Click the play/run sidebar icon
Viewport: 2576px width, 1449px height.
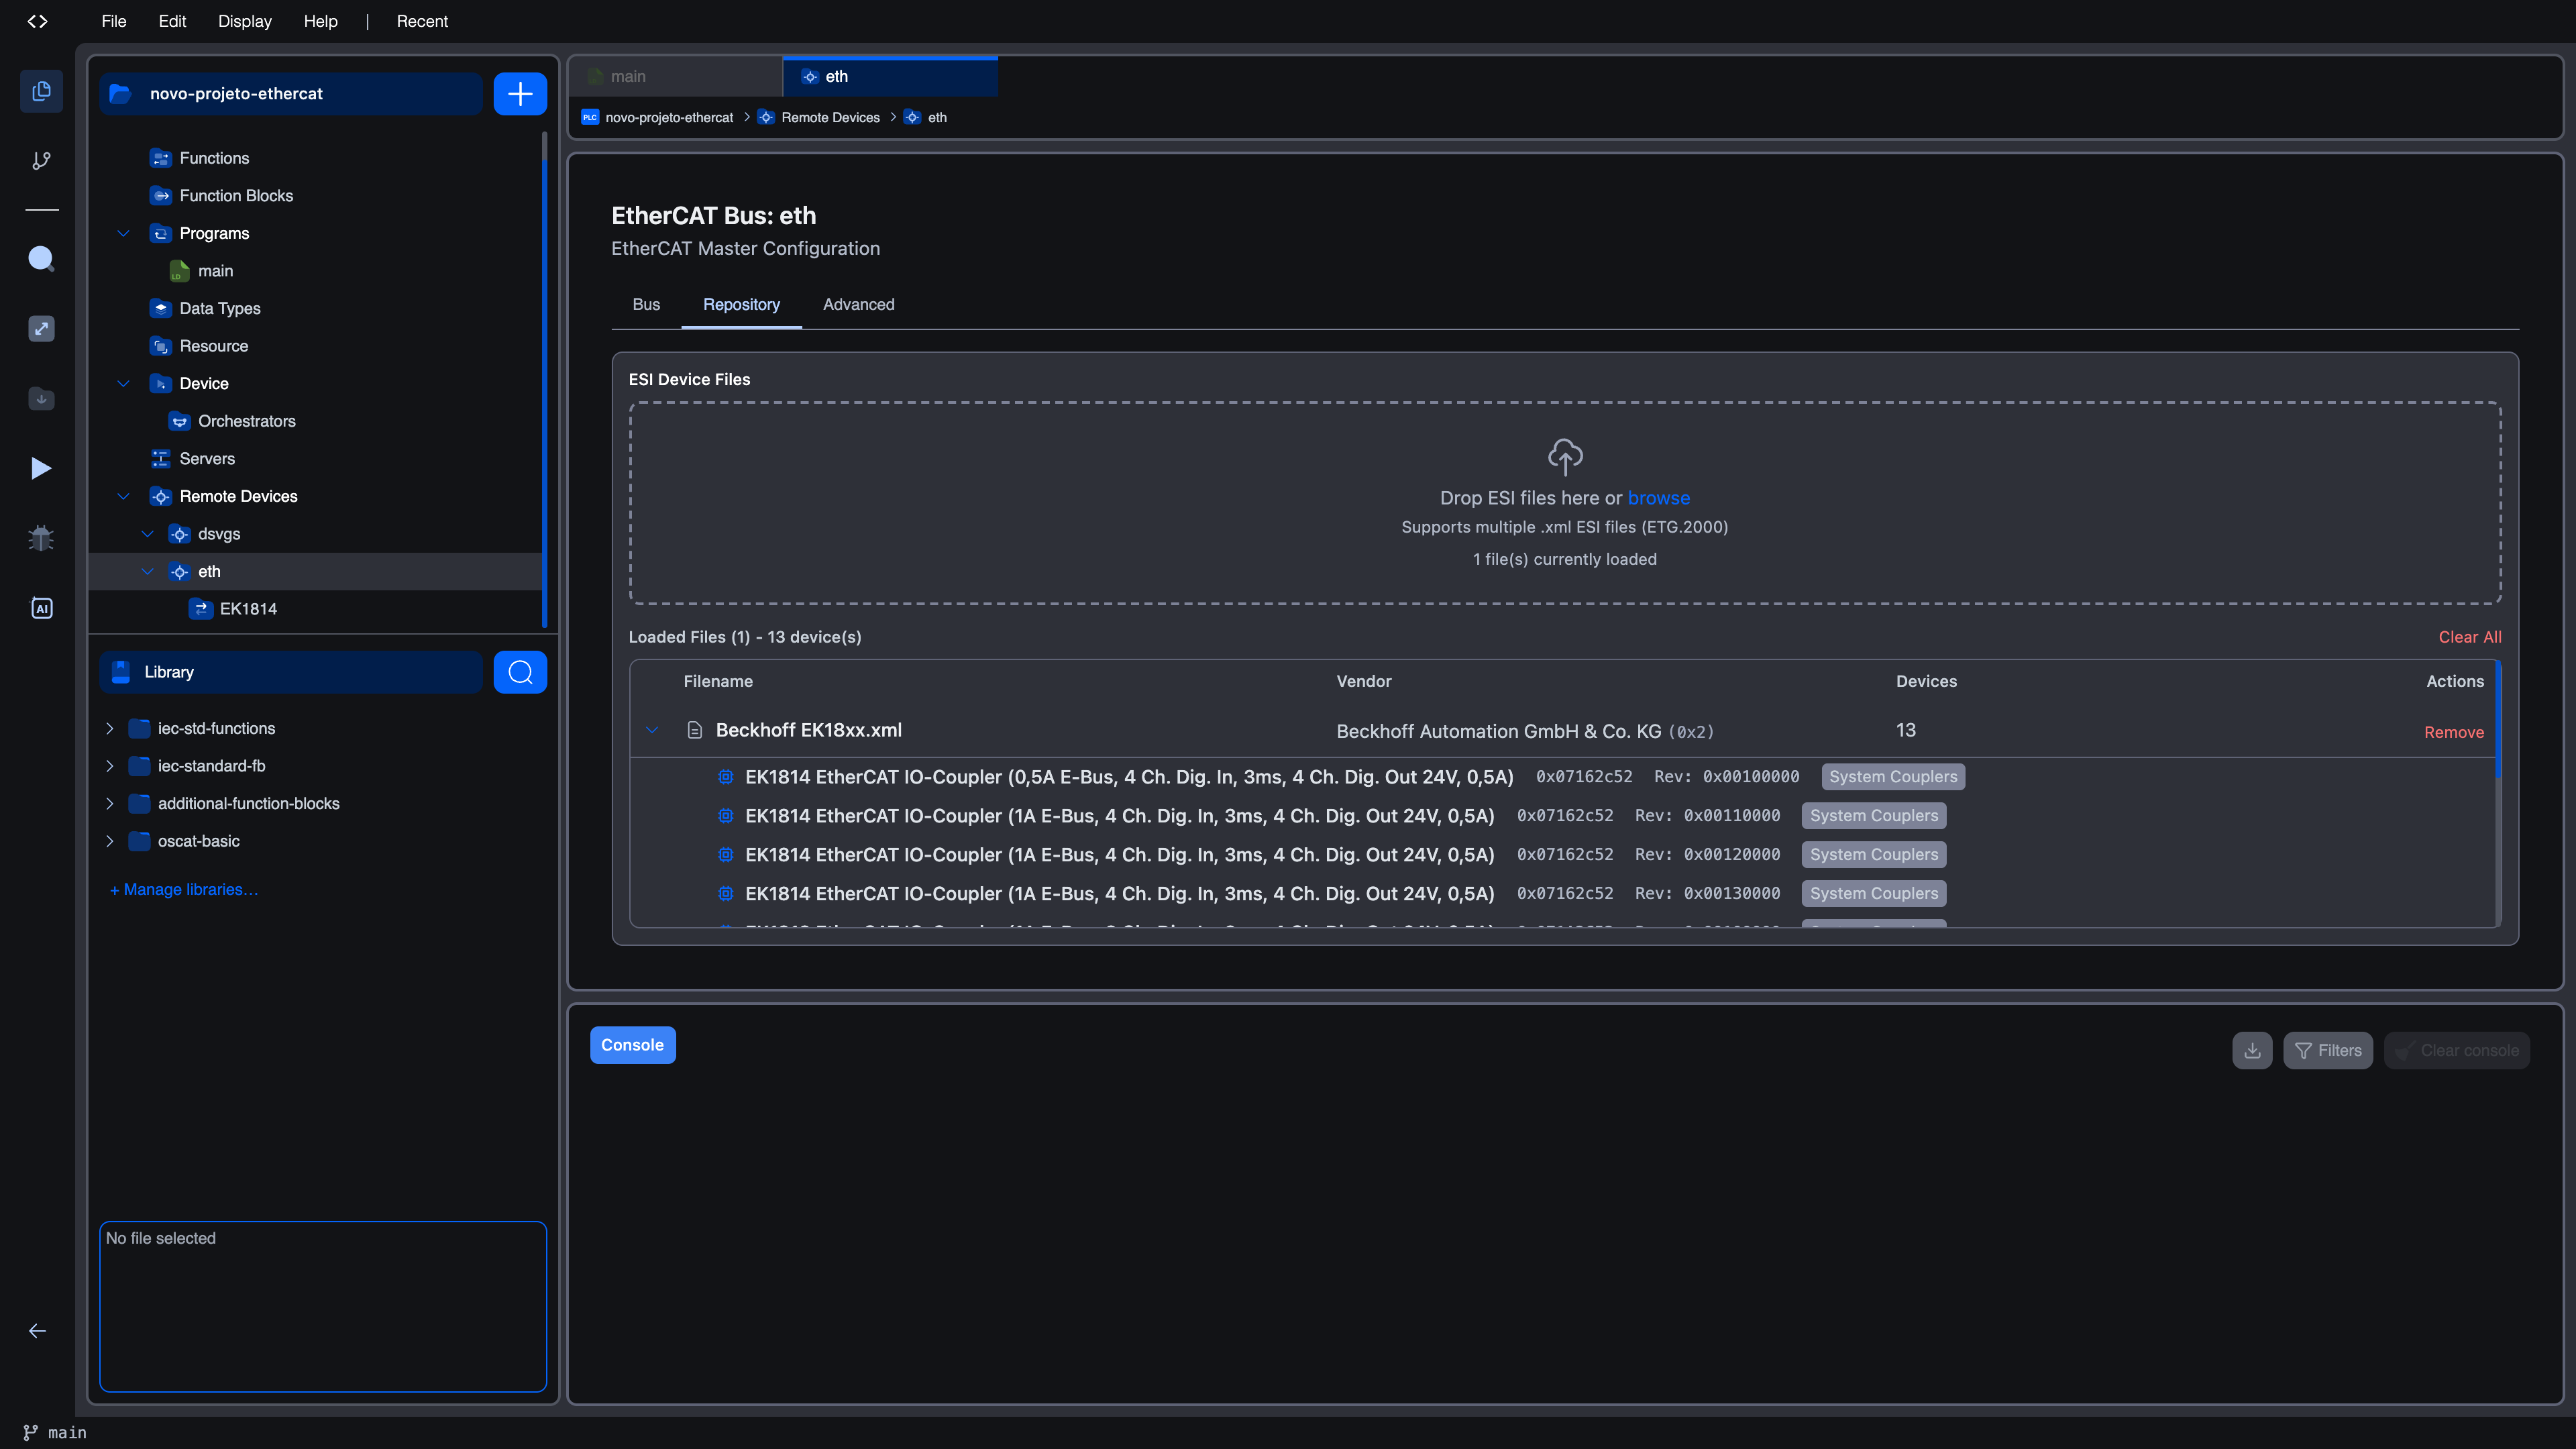click(41, 468)
